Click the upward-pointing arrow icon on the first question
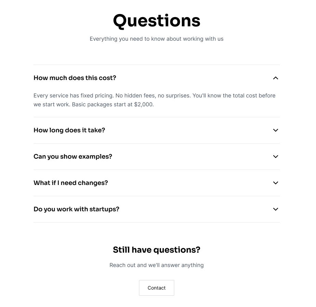 [276, 78]
